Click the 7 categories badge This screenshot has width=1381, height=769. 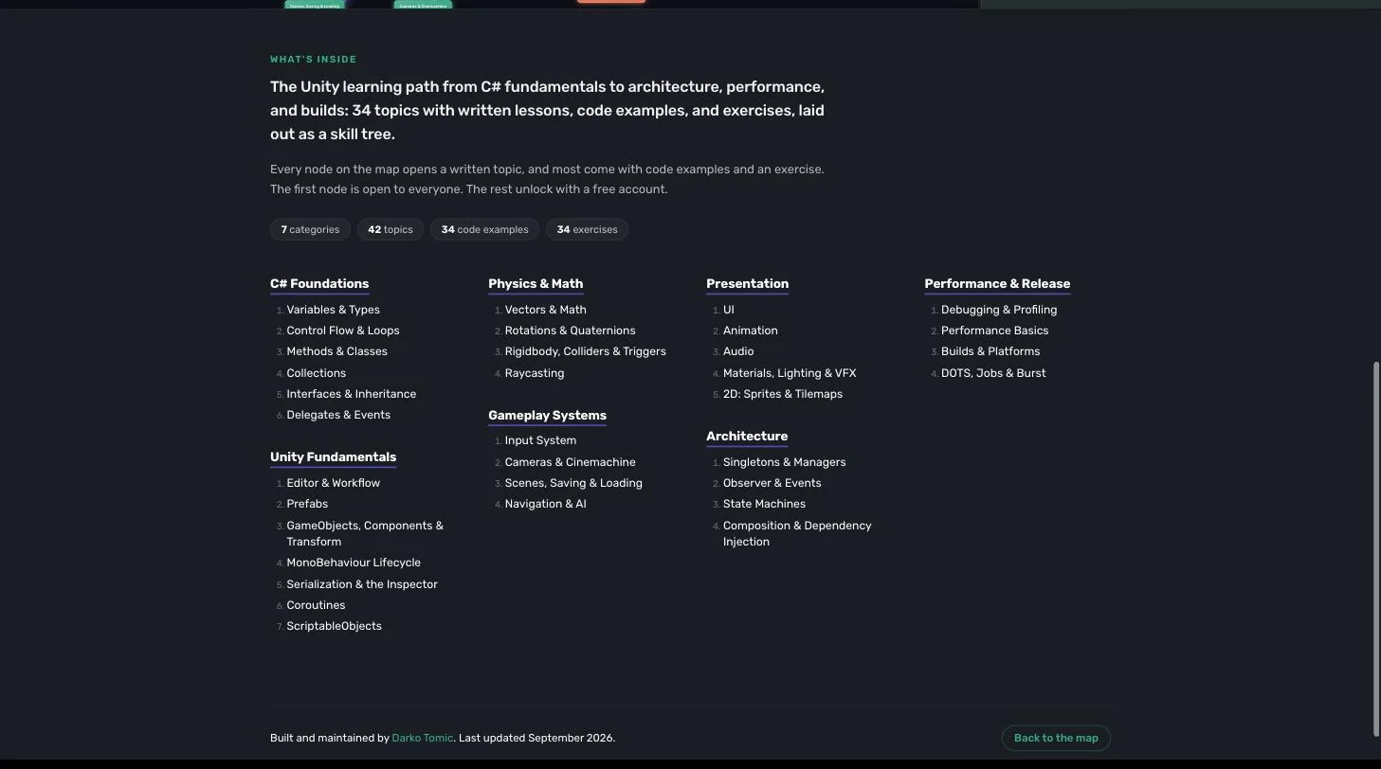tap(310, 229)
